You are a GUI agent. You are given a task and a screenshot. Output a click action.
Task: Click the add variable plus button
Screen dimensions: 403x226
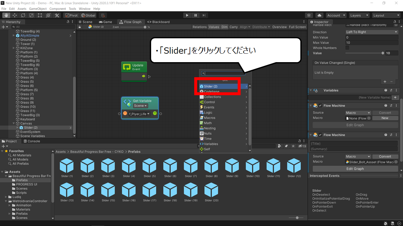pyautogui.click(x=396, y=97)
